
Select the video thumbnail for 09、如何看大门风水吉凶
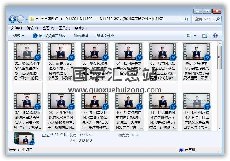click(95, 101)
